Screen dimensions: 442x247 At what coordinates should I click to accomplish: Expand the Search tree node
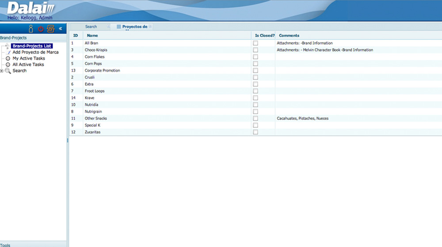click(x=2, y=71)
